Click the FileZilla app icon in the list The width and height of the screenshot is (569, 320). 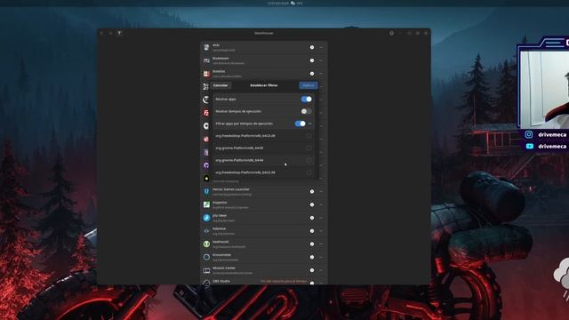(206, 113)
